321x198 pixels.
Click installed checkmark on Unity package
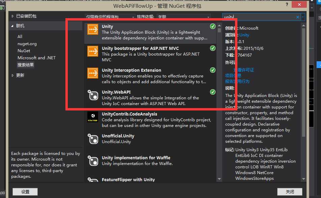213,26
